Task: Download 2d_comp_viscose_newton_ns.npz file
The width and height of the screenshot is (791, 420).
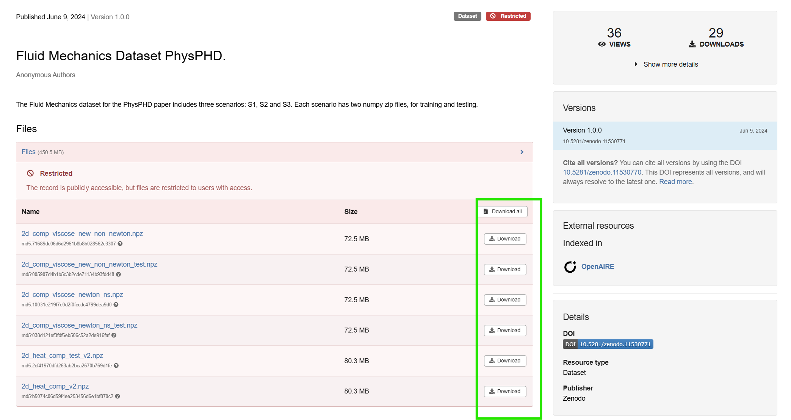Action: (505, 300)
